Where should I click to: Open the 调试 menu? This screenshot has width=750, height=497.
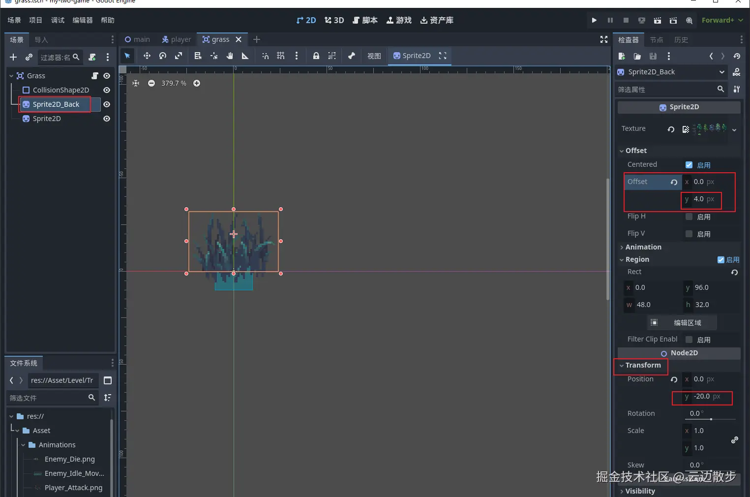58,20
